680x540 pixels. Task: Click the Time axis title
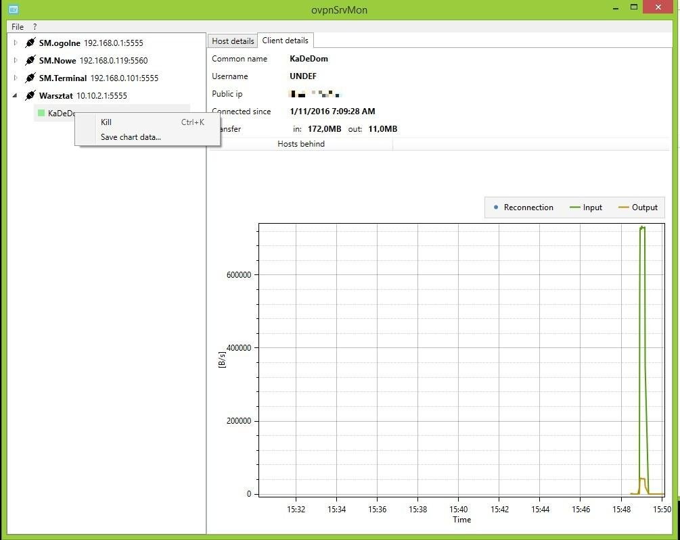pos(461,520)
